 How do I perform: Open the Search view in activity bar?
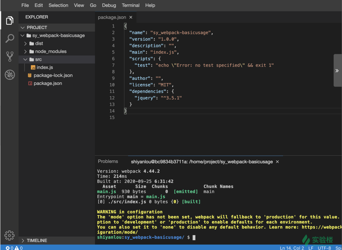(9, 38)
